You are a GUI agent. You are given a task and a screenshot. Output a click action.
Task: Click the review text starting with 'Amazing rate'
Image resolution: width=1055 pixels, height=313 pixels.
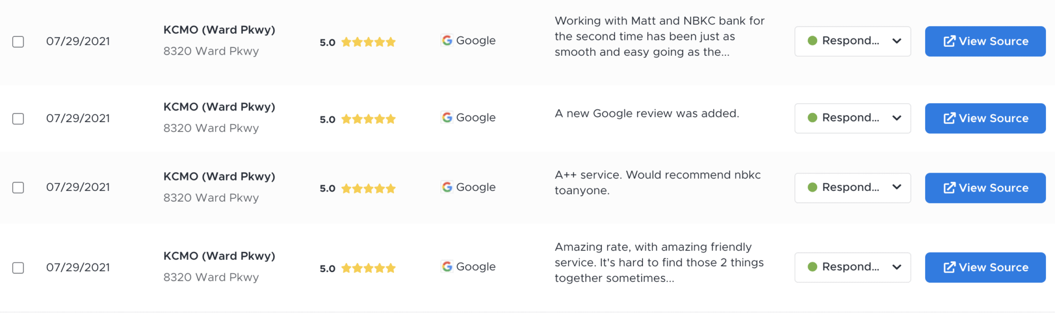click(659, 262)
